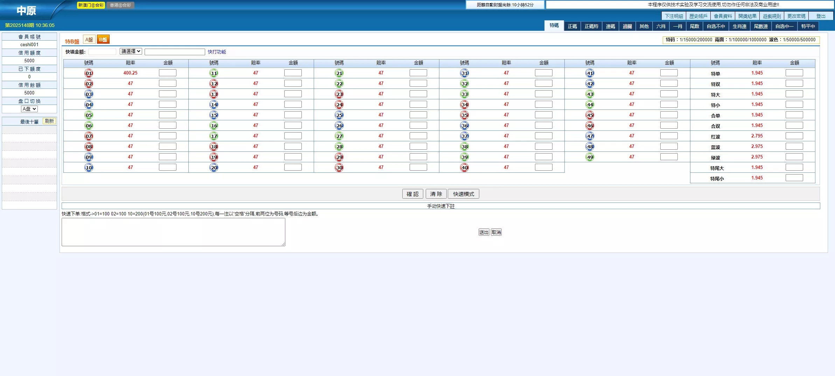Expand the 盘口切换 A盘 dropdown
Screen dimensions: 835x376
click(x=29, y=109)
